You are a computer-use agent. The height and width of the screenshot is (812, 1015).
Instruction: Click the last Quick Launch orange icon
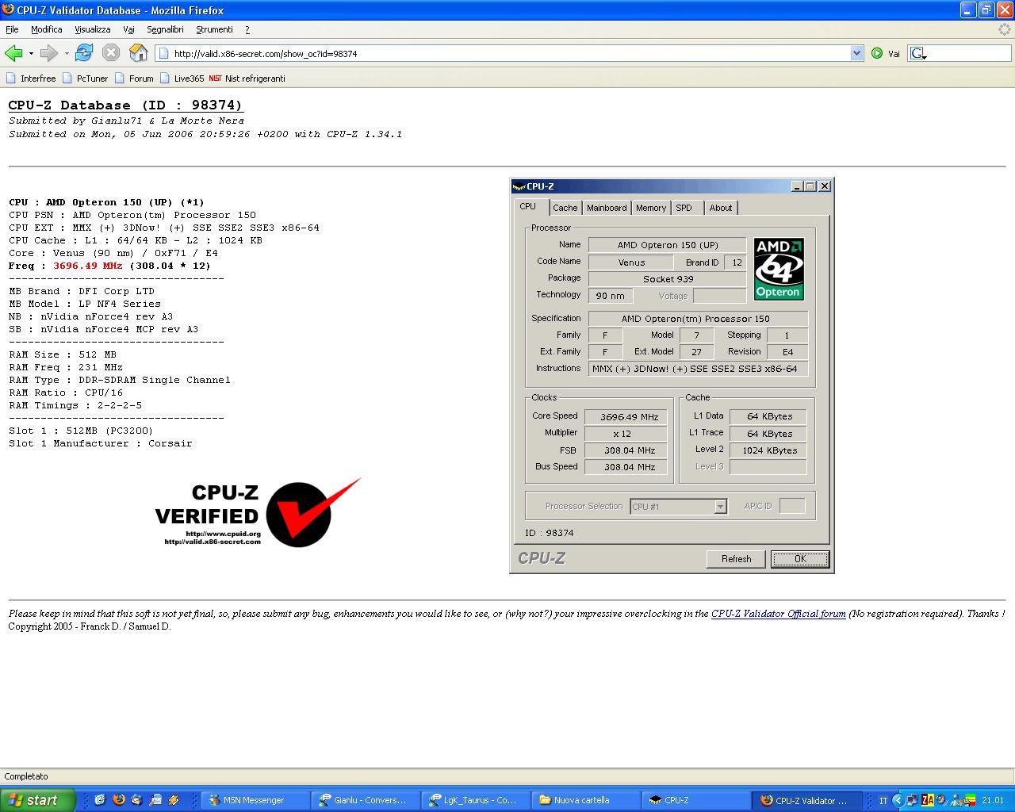tap(173, 800)
